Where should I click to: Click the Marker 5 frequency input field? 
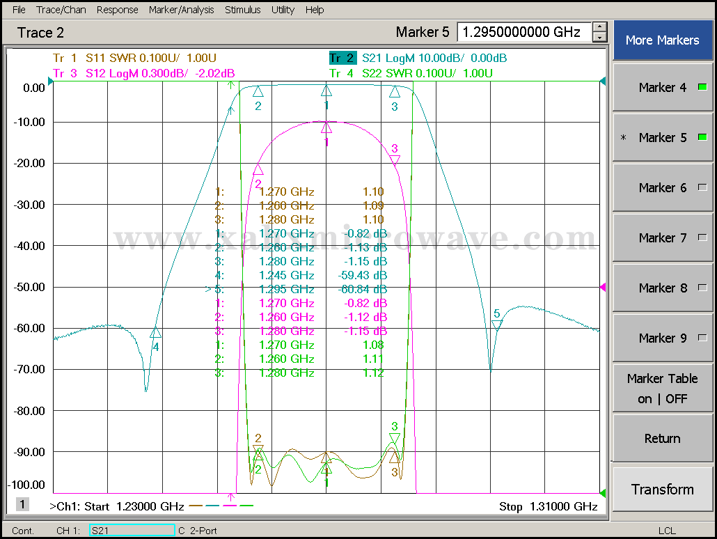[x=524, y=32]
